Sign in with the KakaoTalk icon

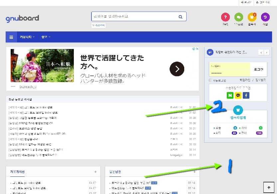238,95
